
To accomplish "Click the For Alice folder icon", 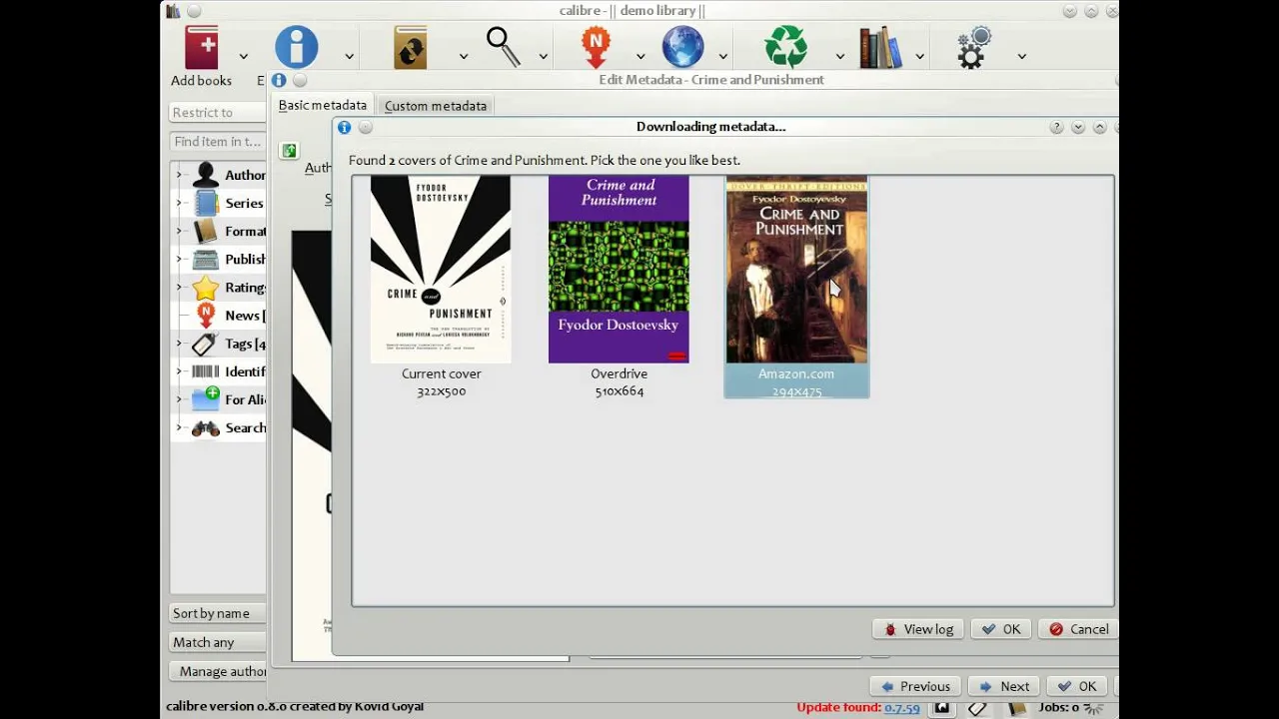I will click(x=206, y=399).
